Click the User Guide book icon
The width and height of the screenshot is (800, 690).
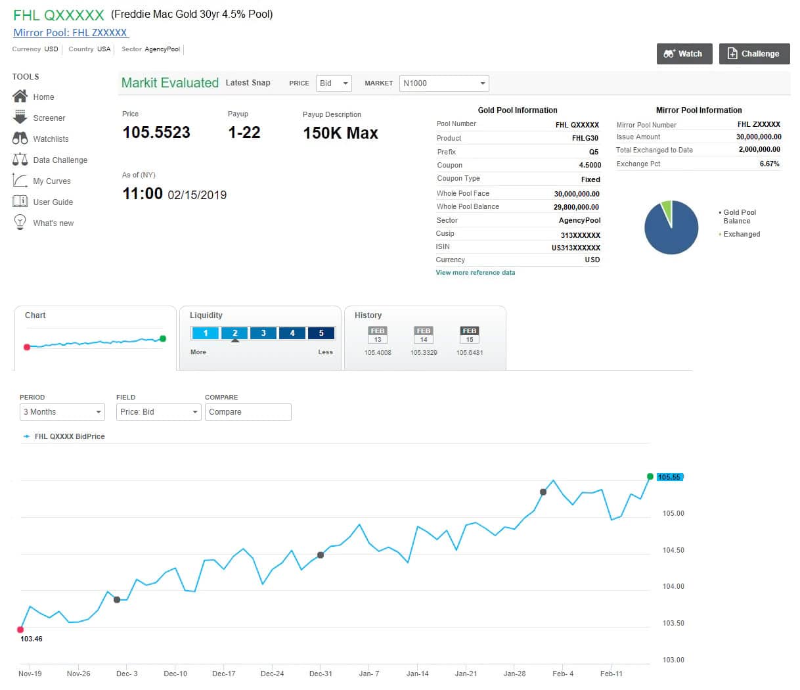[x=20, y=201]
